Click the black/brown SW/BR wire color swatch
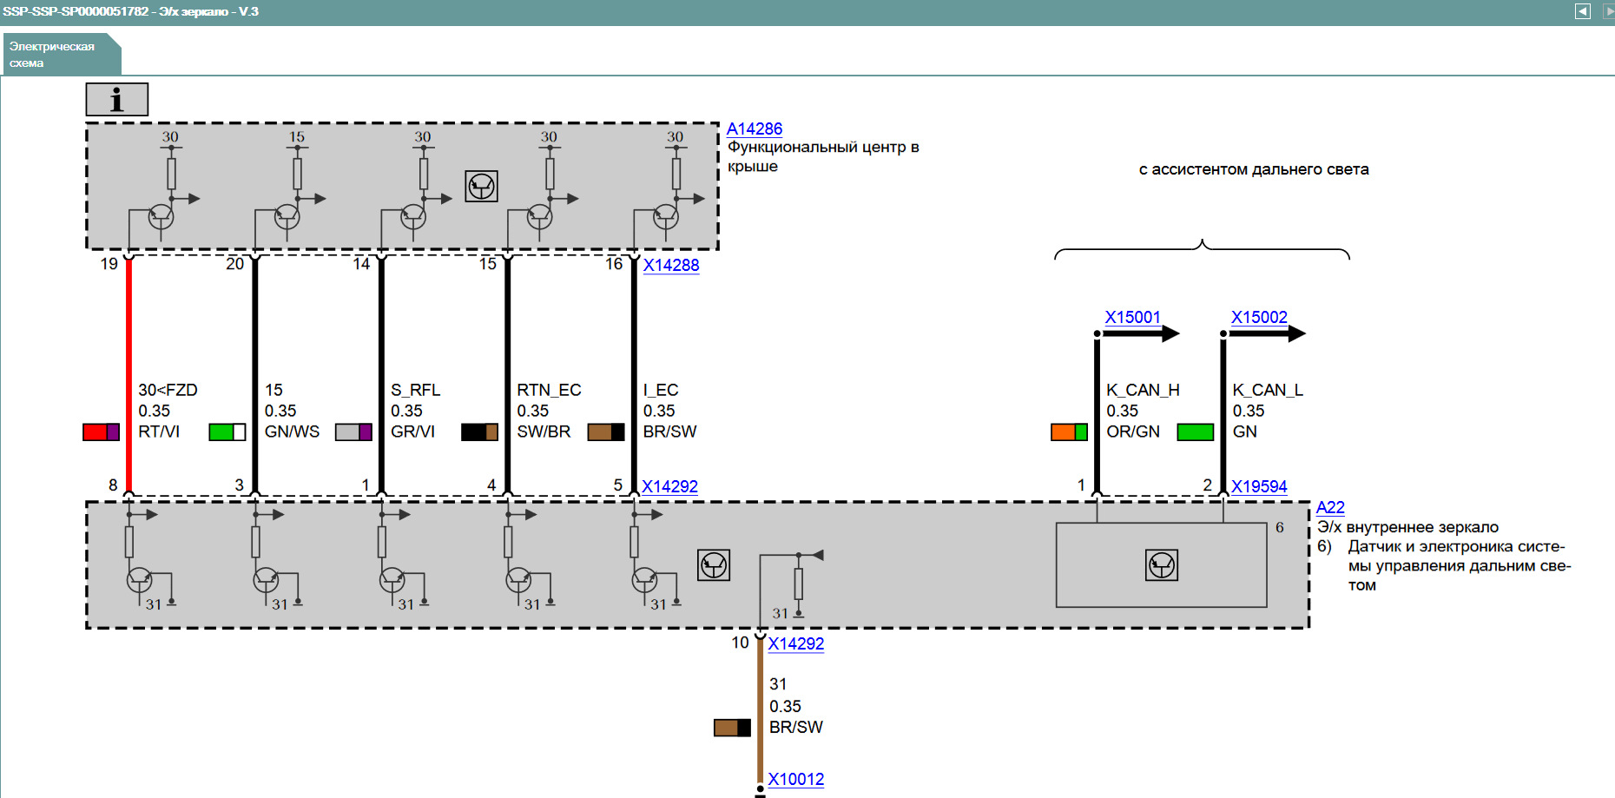Image resolution: width=1615 pixels, height=798 pixels. pyautogui.click(x=479, y=432)
